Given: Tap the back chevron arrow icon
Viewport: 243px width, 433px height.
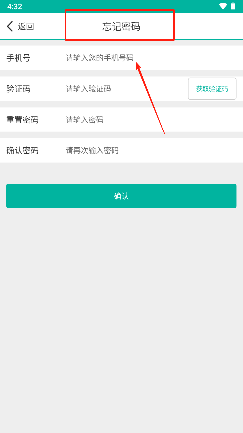Looking at the screenshot, I should tap(10, 26).
